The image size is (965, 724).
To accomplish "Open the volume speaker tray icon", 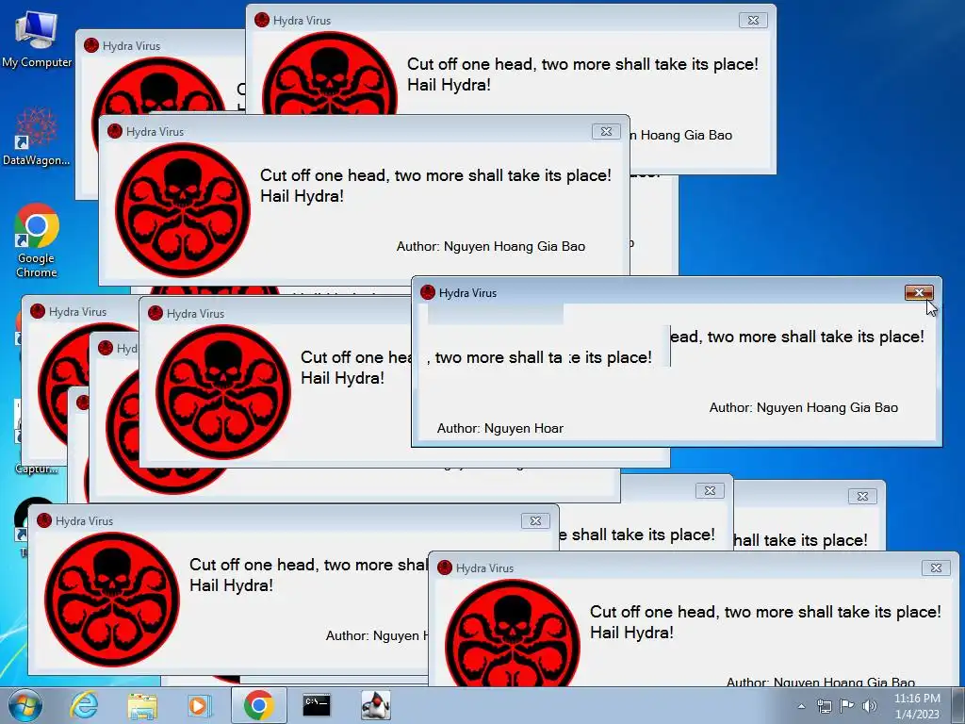I will click(x=869, y=706).
